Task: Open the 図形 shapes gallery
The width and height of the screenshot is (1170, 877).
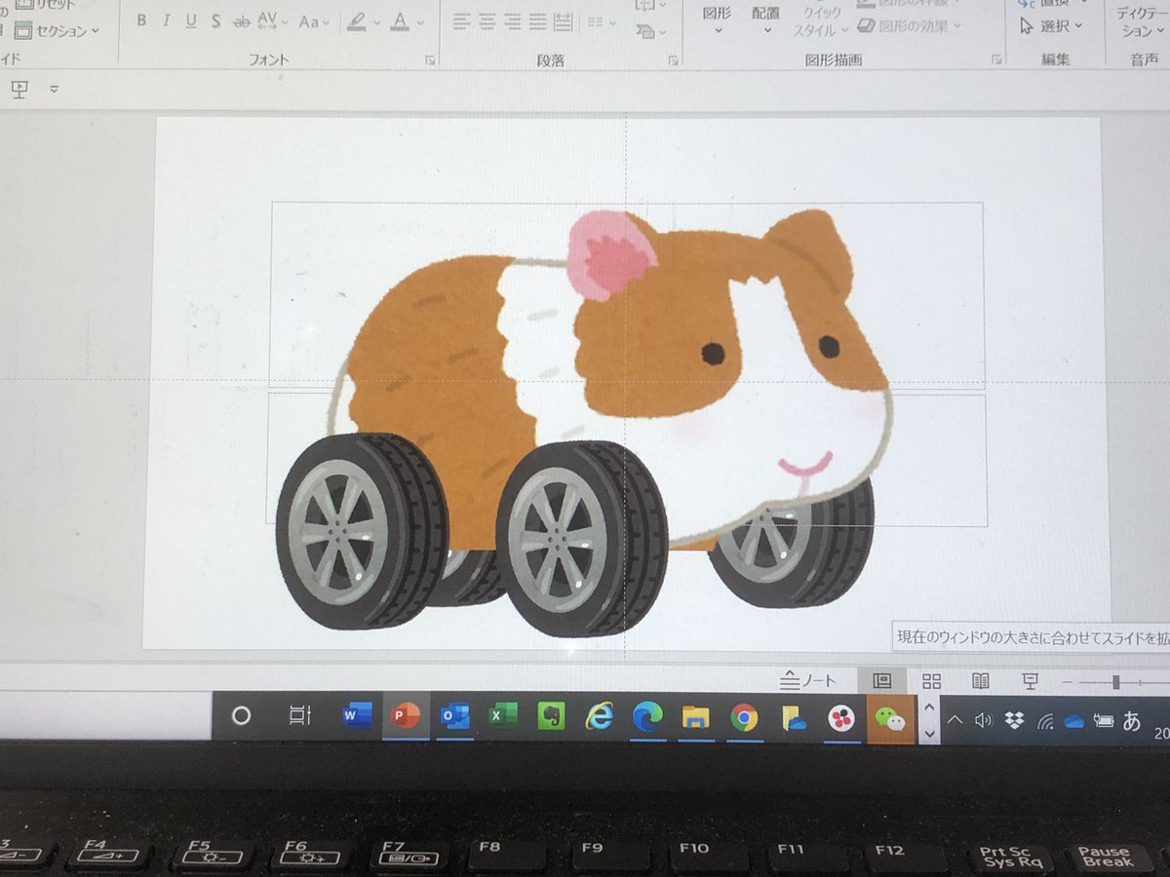Action: [718, 18]
